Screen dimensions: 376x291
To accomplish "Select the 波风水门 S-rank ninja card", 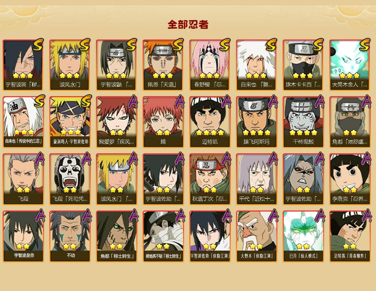I will [x=70, y=65].
